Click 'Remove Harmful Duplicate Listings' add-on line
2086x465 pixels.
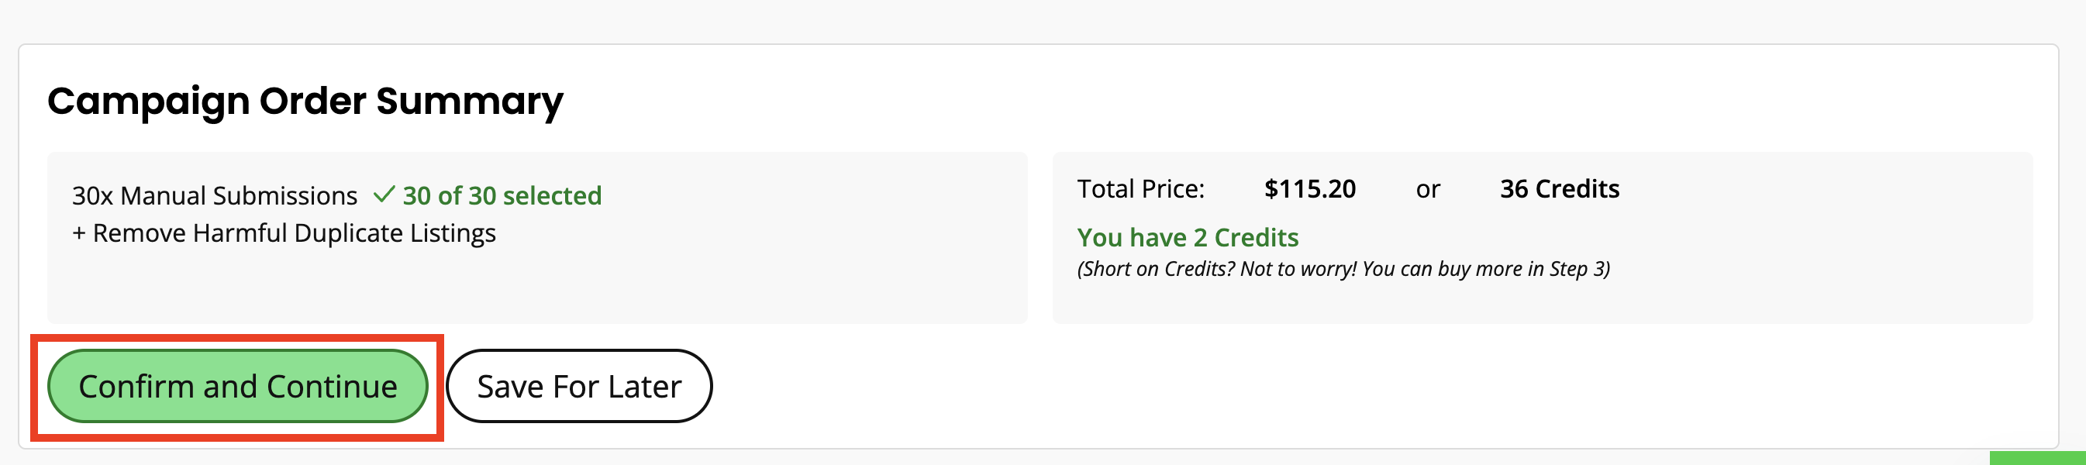pyautogui.click(x=284, y=233)
